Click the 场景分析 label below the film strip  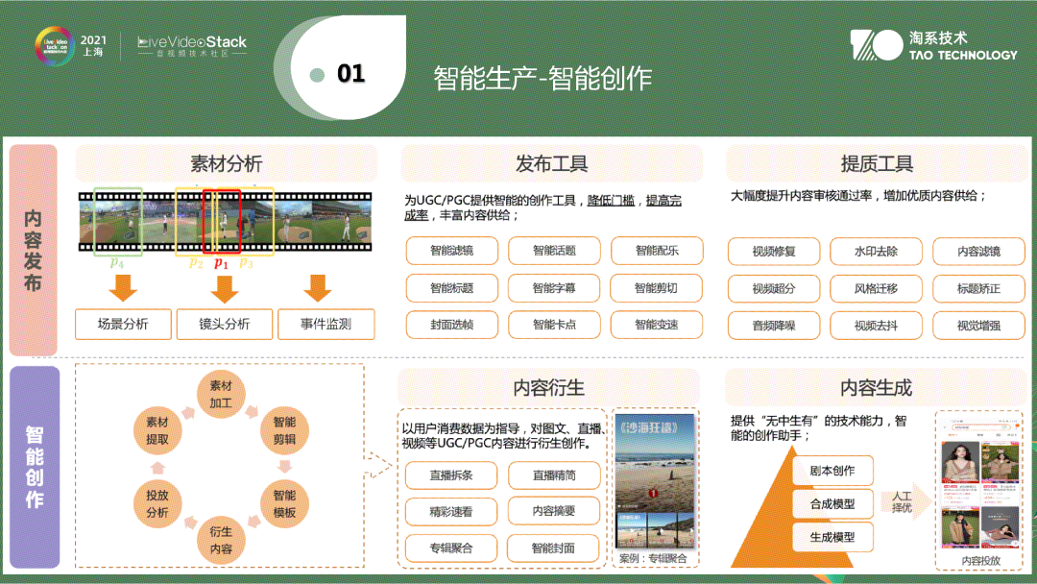(x=122, y=325)
